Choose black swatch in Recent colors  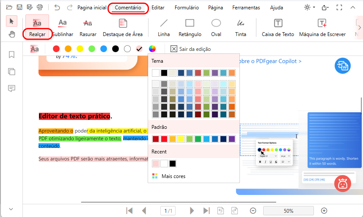coord(173,164)
